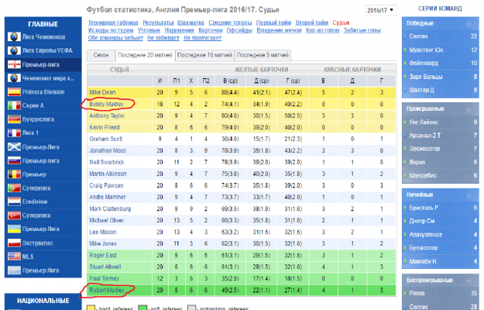Click the Netherlands flag beside Eredivisie
The image size is (484, 310).
(14, 201)
